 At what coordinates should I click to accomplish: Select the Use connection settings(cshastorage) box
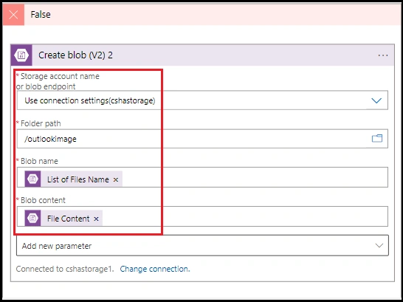(x=202, y=100)
